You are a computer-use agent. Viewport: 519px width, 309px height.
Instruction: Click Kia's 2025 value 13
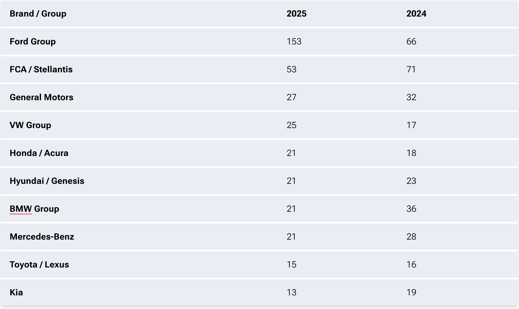point(292,292)
